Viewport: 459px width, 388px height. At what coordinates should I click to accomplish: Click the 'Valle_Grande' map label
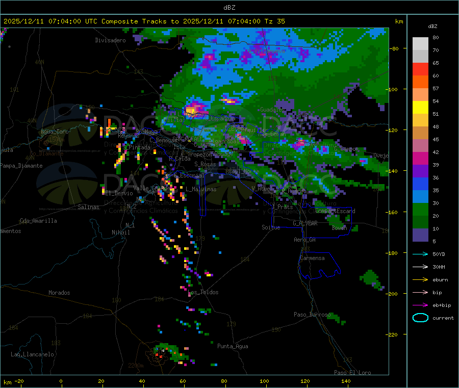[x=151, y=188]
